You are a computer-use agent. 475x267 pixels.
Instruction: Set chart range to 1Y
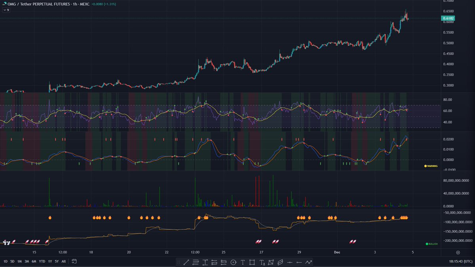pyautogui.click(x=50, y=261)
